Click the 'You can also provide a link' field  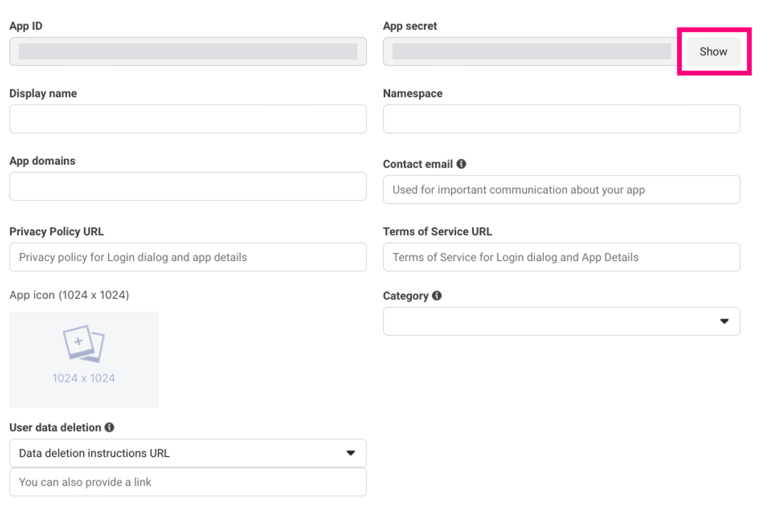(x=188, y=482)
